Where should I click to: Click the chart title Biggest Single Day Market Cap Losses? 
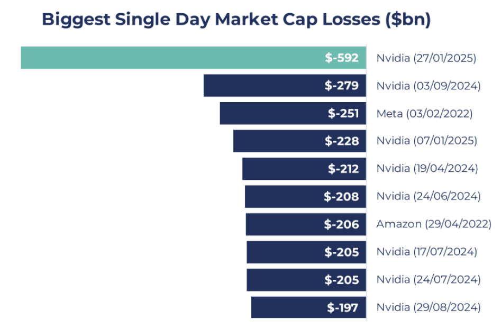pyautogui.click(x=236, y=20)
